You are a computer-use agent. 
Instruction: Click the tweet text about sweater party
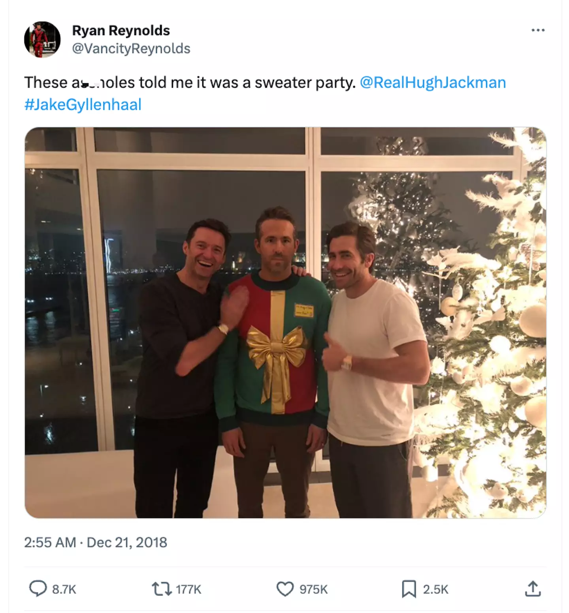pyautogui.click(x=190, y=83)
